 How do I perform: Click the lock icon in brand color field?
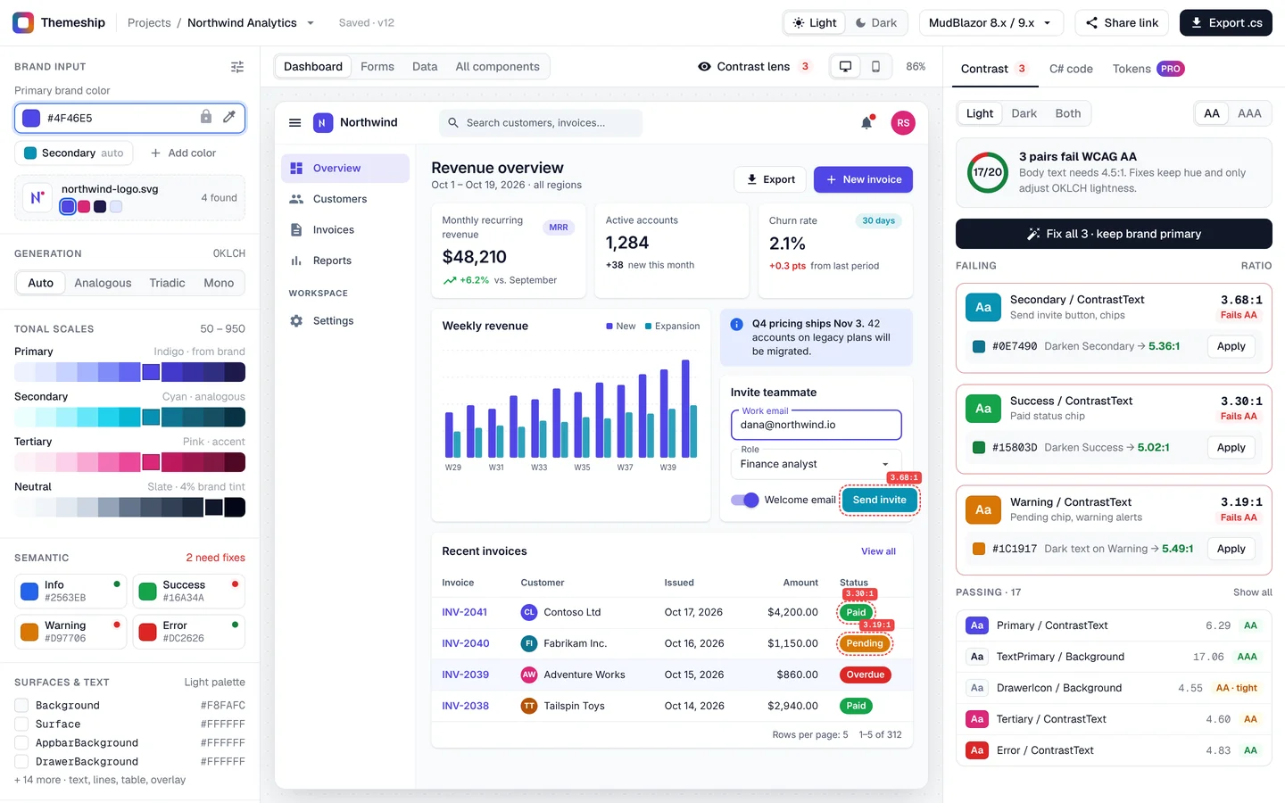[206, 117]
